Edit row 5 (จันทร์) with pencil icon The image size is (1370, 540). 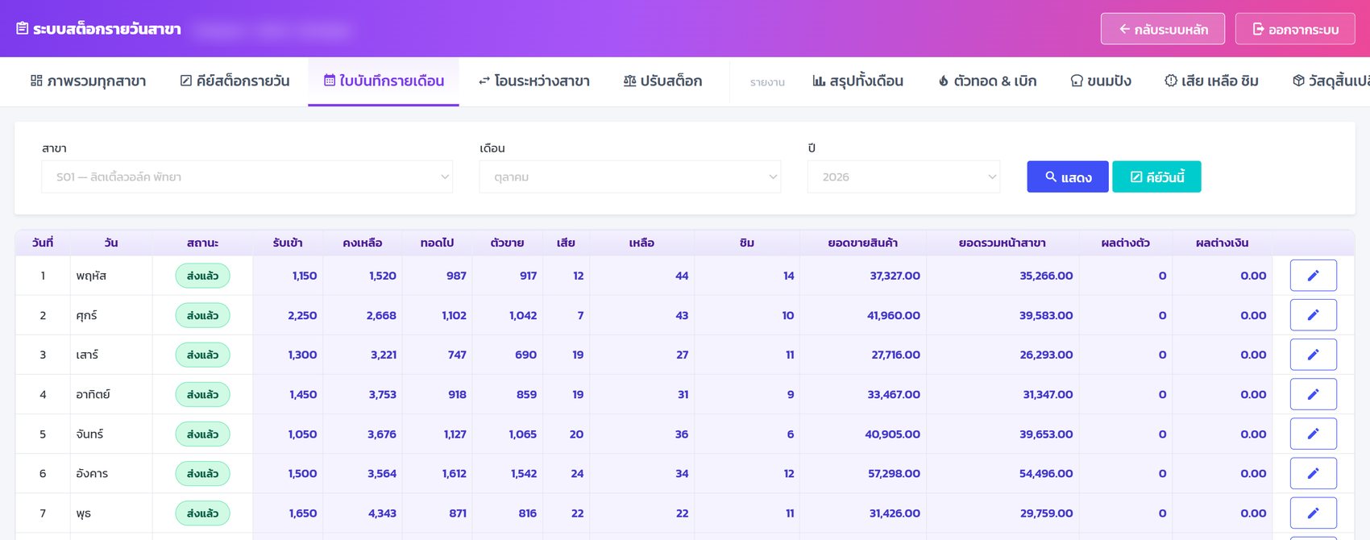click(x=1313, y=434)
